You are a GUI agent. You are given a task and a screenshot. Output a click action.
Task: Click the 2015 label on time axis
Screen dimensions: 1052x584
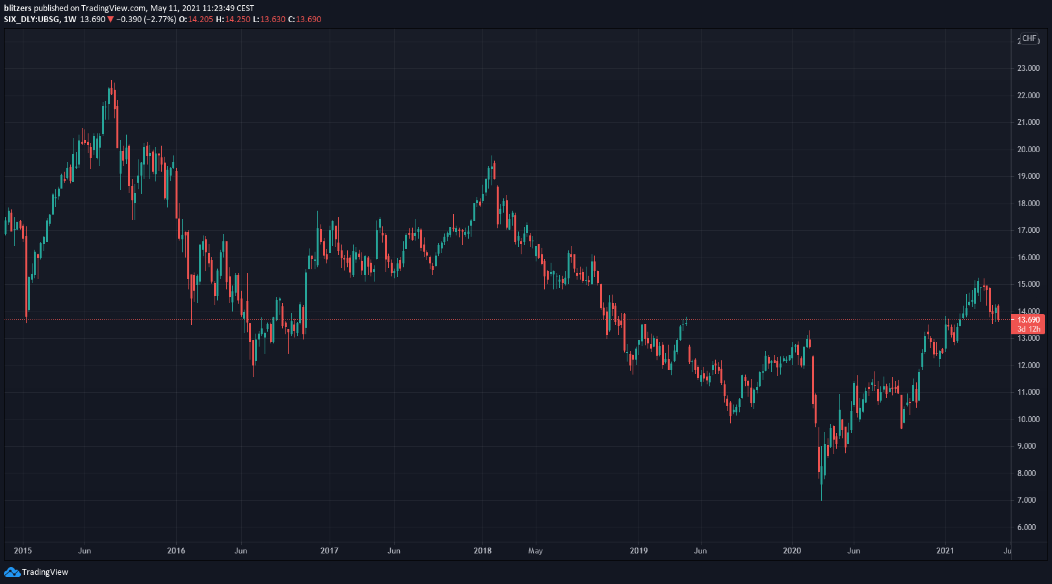pyautogui.click(x=23, y=551)
